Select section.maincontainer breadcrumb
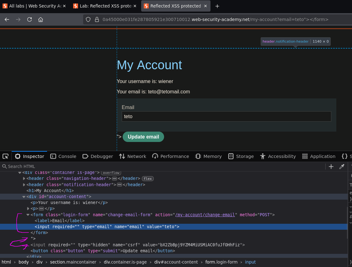Viewport: 352px width, 267px height. point(73,262)
